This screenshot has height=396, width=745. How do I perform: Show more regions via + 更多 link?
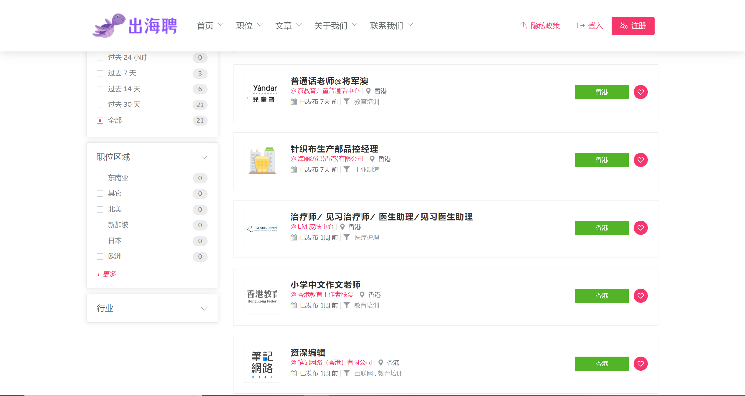(x=106, y=274)
